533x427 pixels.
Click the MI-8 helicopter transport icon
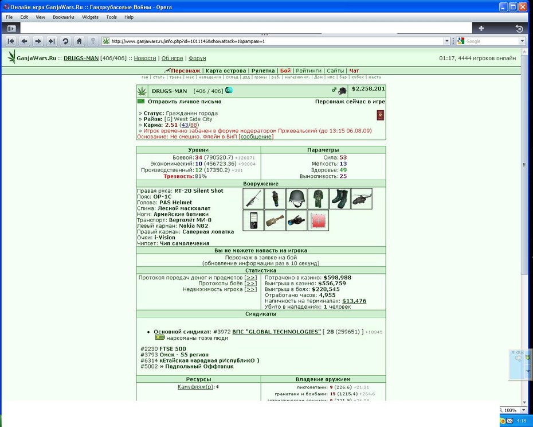point(362,199)
